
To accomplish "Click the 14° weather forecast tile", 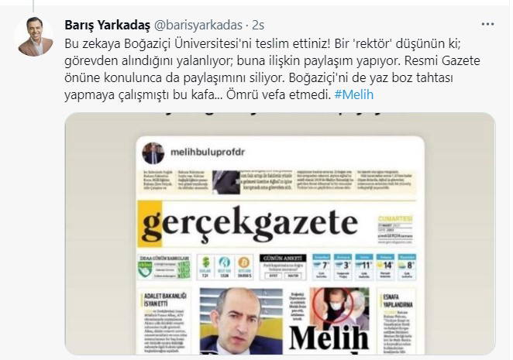I will tap(385, 267).
